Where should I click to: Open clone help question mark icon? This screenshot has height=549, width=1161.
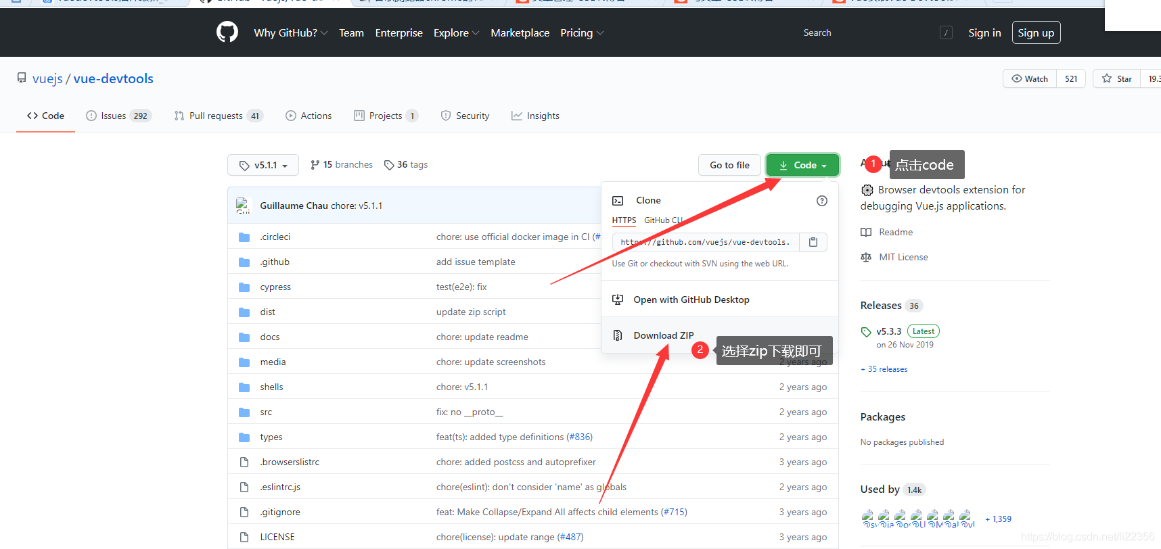click(x=822, y=201)
